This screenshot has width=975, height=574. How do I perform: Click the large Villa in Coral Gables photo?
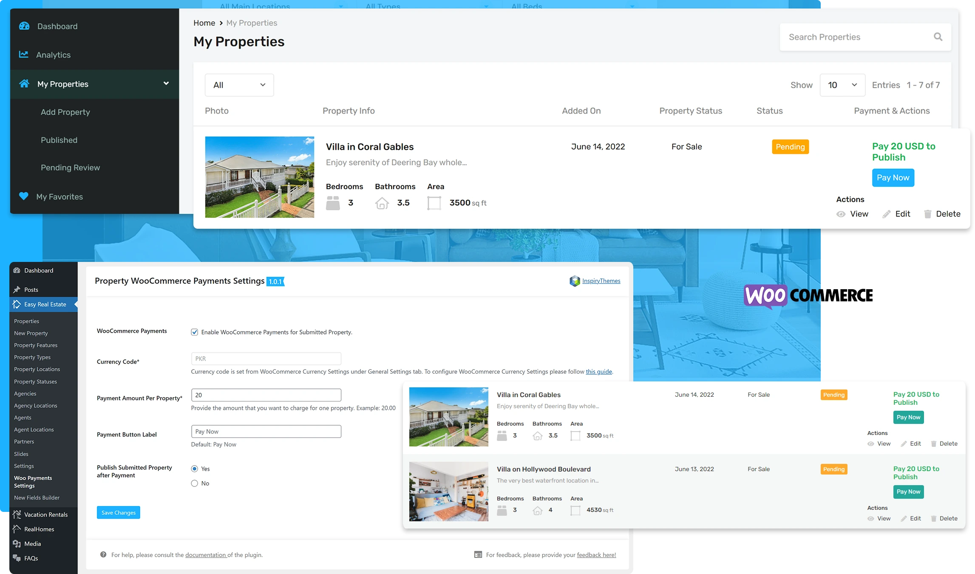click(x=260, y=177)
